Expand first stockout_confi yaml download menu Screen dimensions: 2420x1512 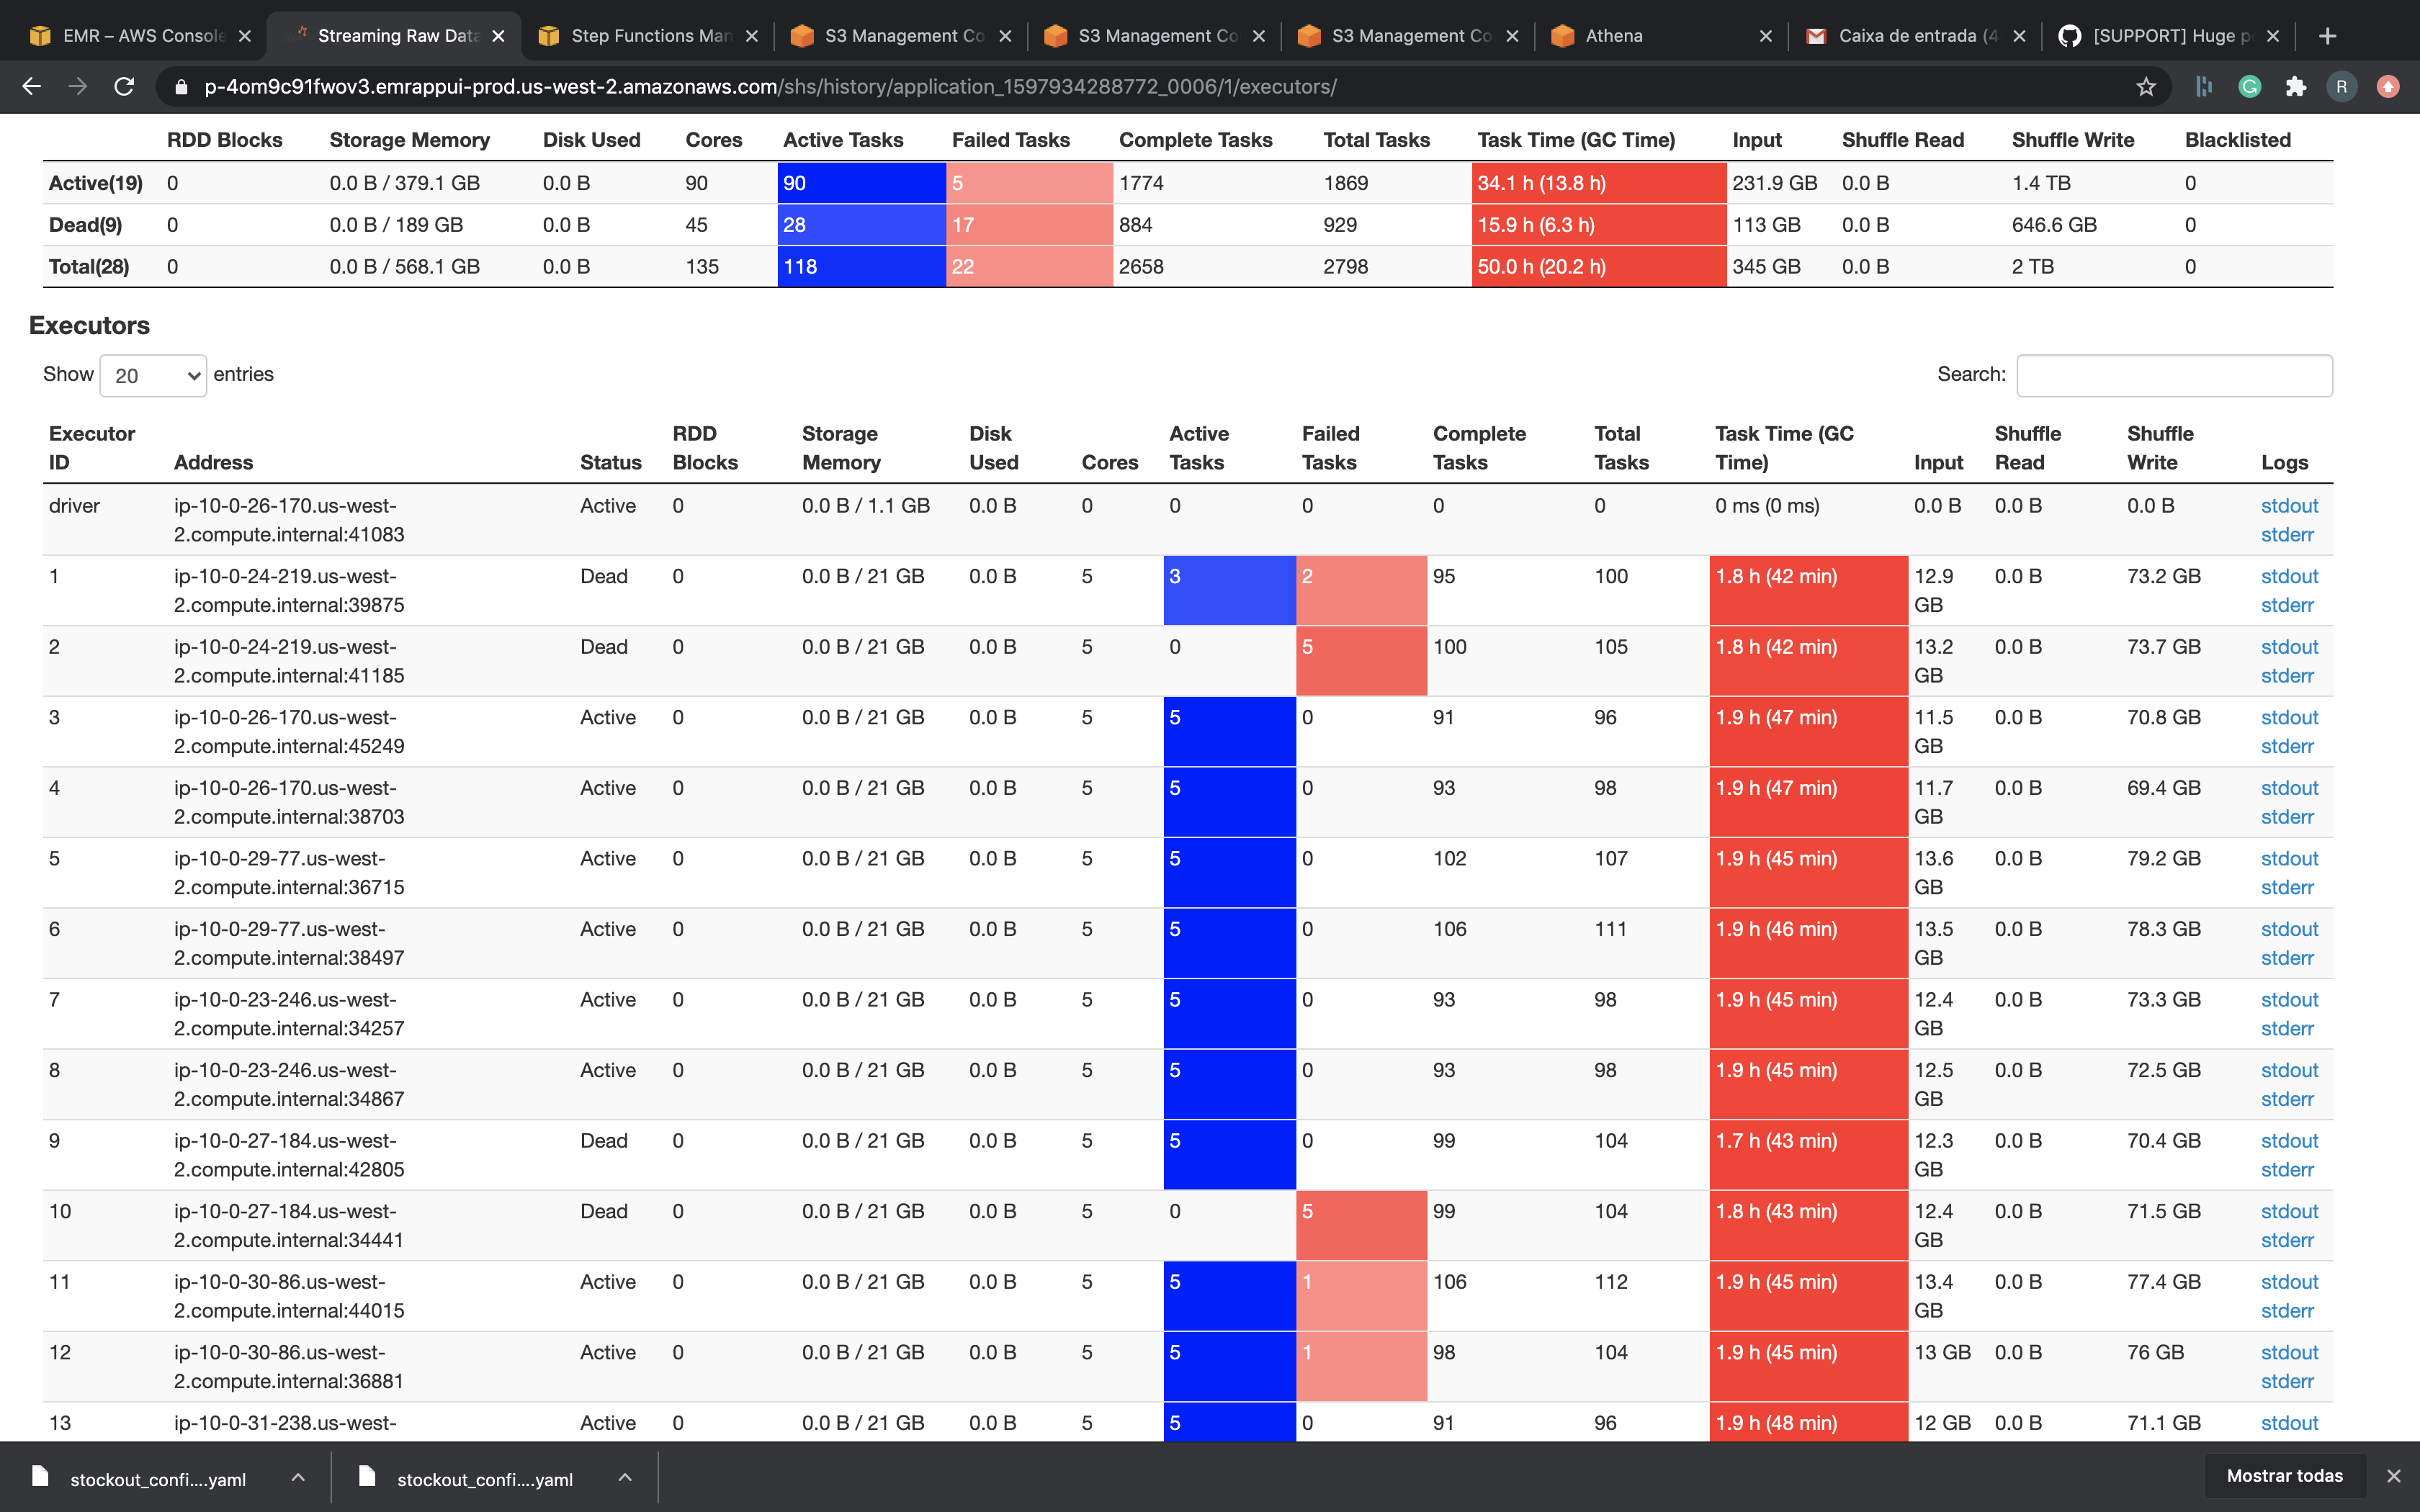pyautogui.click(x=298, y=1478)
